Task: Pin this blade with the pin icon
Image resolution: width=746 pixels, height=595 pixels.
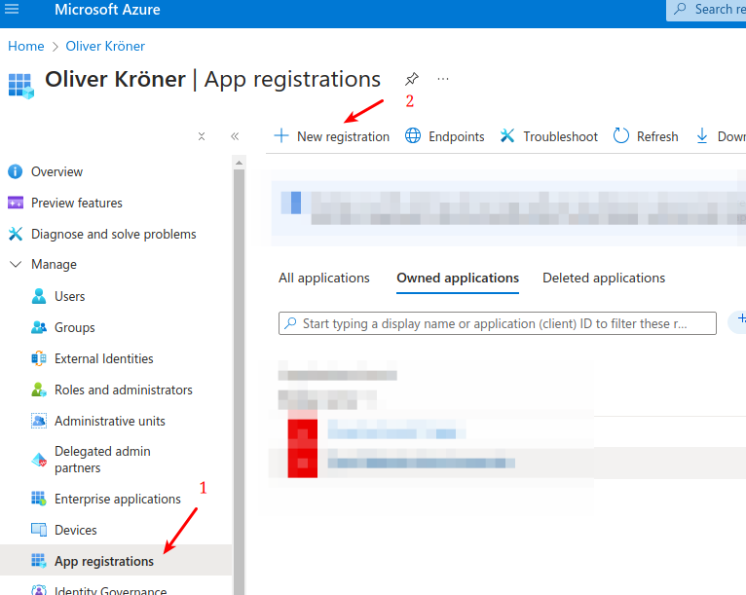Action: [x=412, y=79]
